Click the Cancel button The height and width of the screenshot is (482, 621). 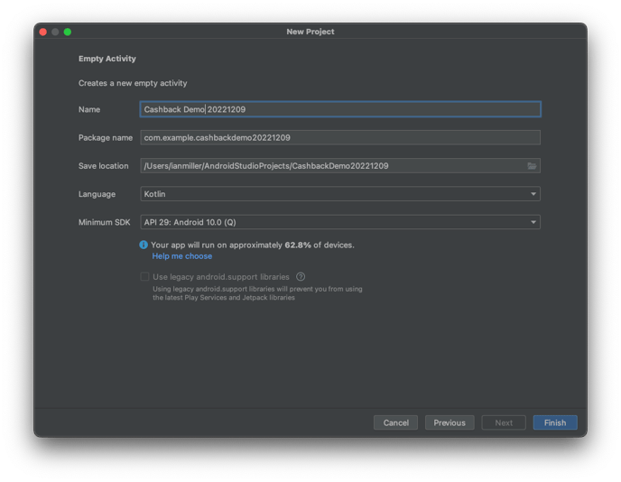(x=395, y=422)
